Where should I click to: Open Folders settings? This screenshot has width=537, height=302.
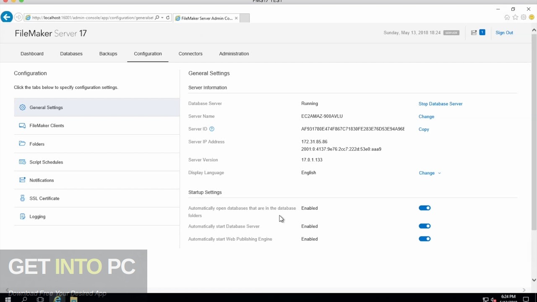click(97, 143)
